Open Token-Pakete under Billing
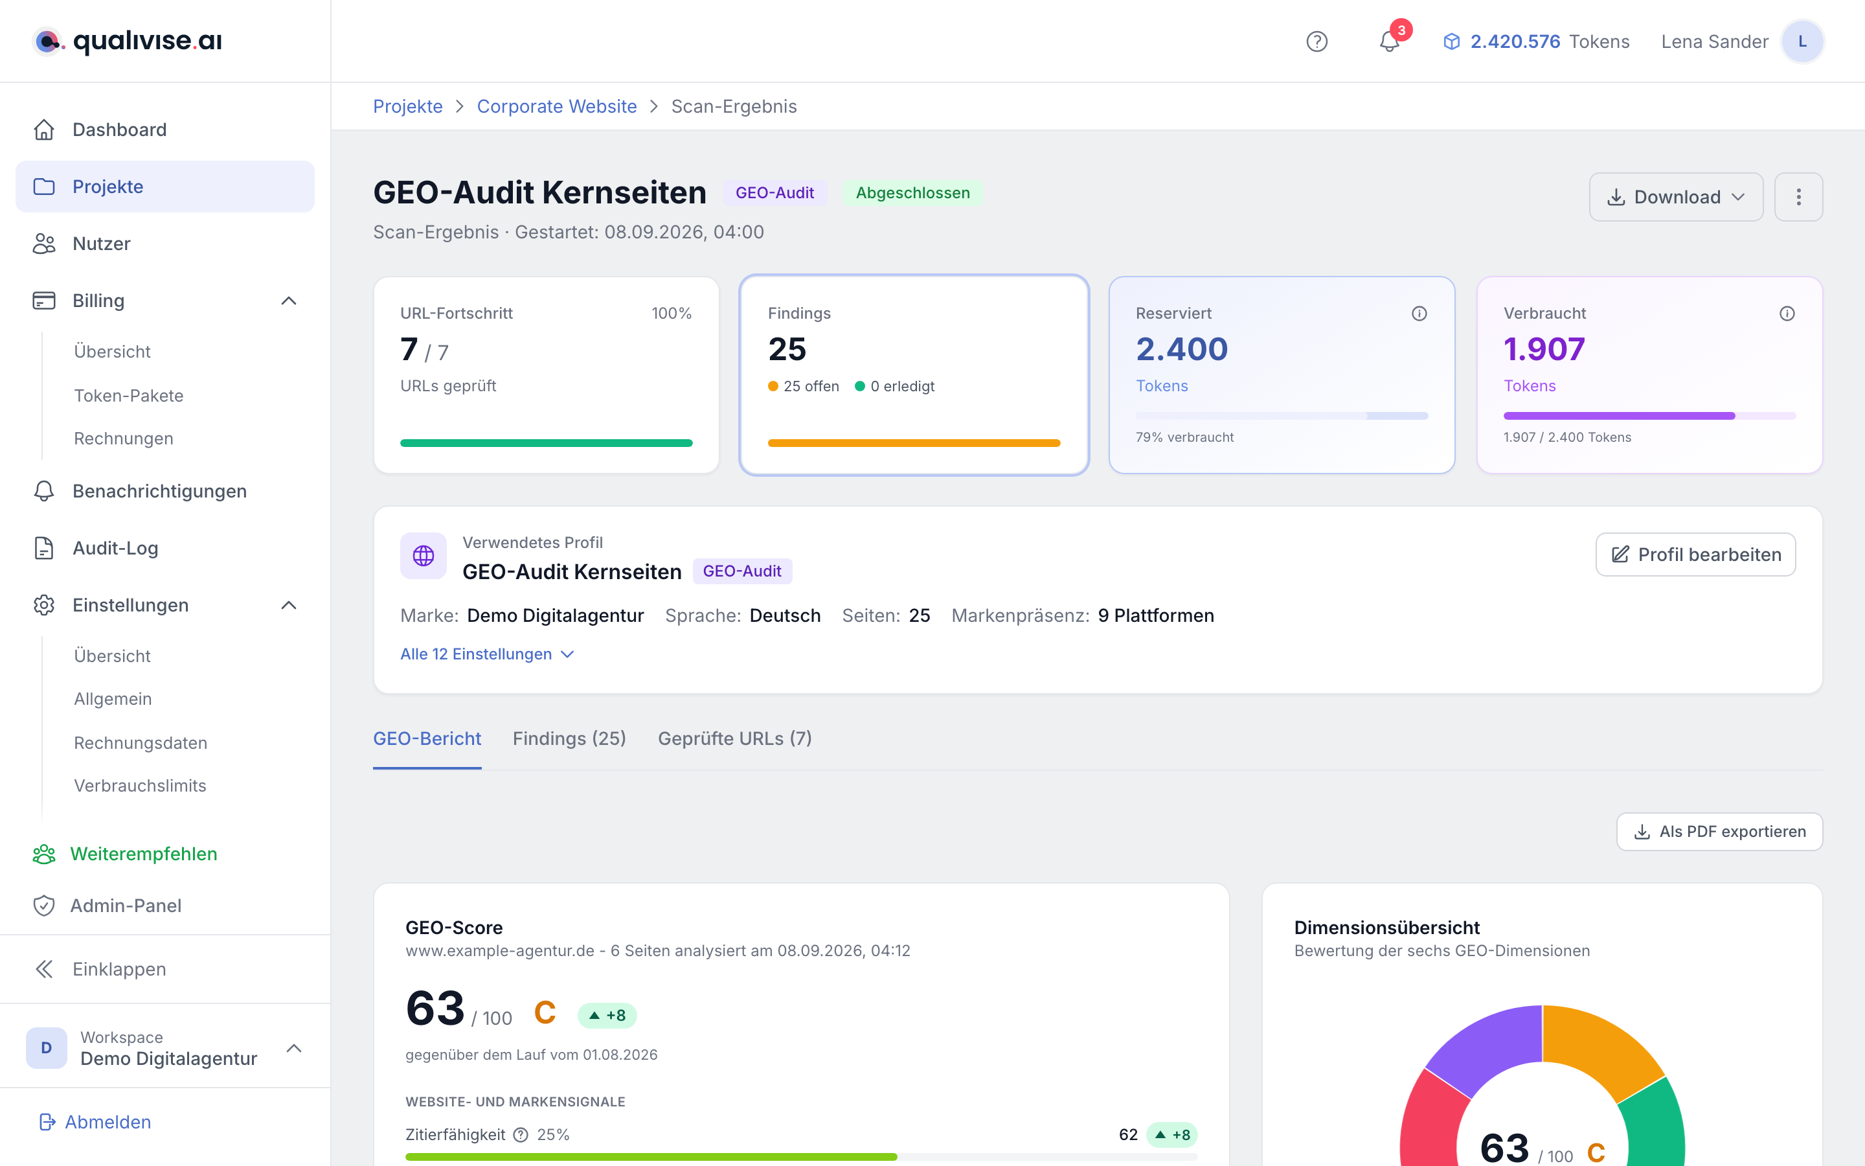The width and height of the screenshot is (1865, 1166). tap(129, 396)
